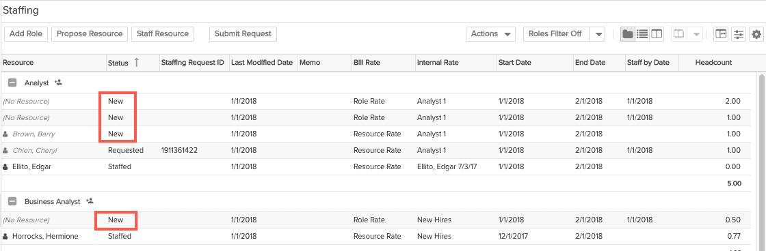Click the disabled book layout icon

click(x=678, y=34)
